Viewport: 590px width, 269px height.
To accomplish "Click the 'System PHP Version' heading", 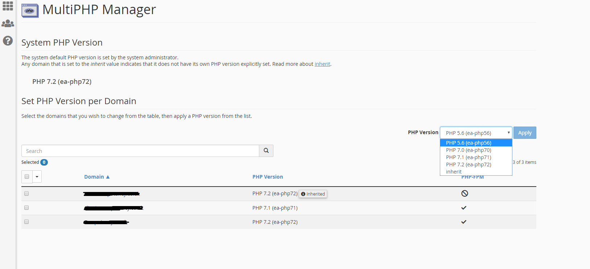I will [62, 43].
